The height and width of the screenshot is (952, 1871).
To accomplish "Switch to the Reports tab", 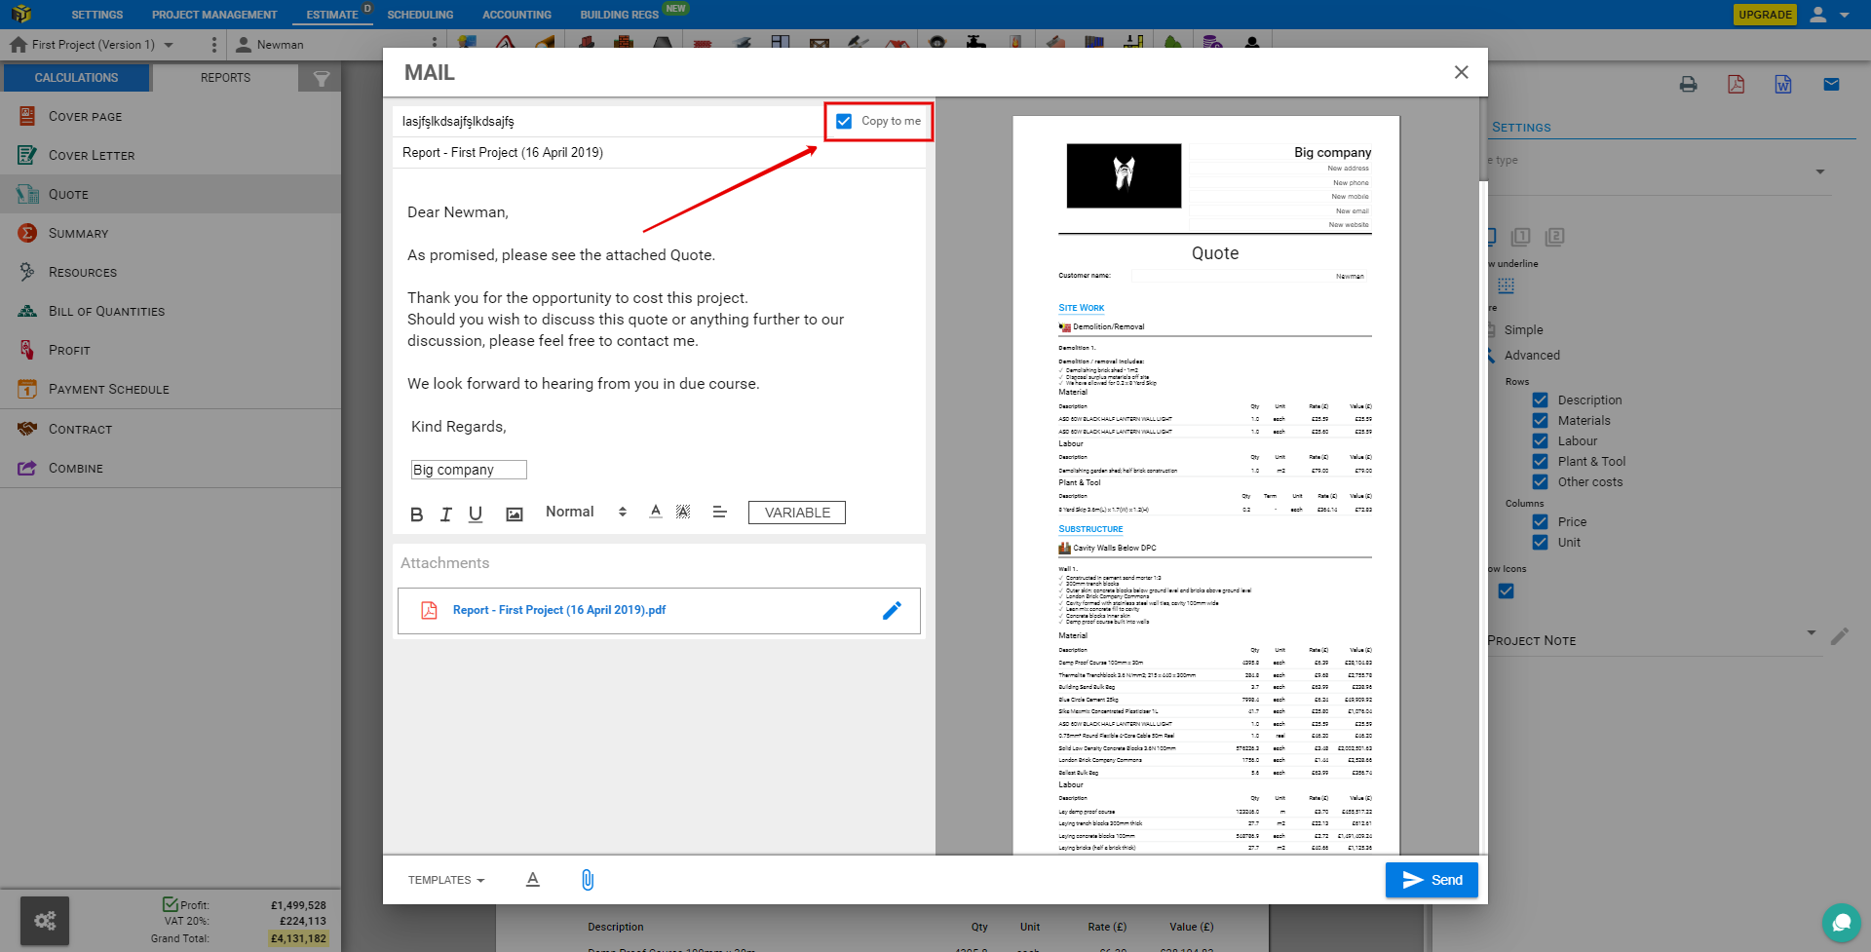I will (x=225, y=78).
